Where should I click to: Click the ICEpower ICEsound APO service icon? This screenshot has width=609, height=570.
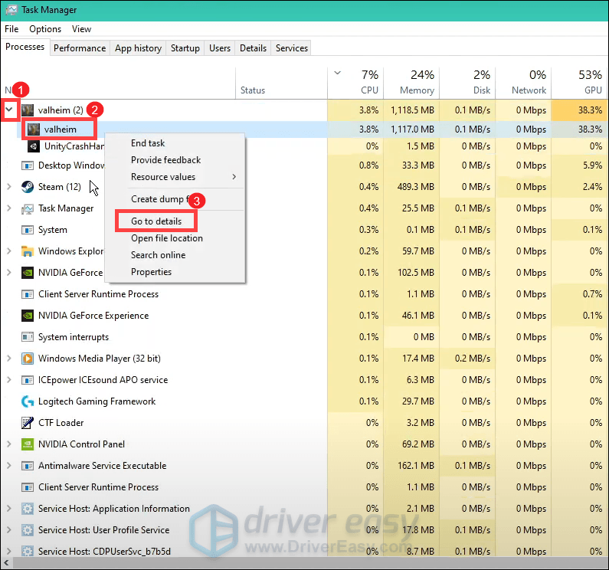point(28,380)
